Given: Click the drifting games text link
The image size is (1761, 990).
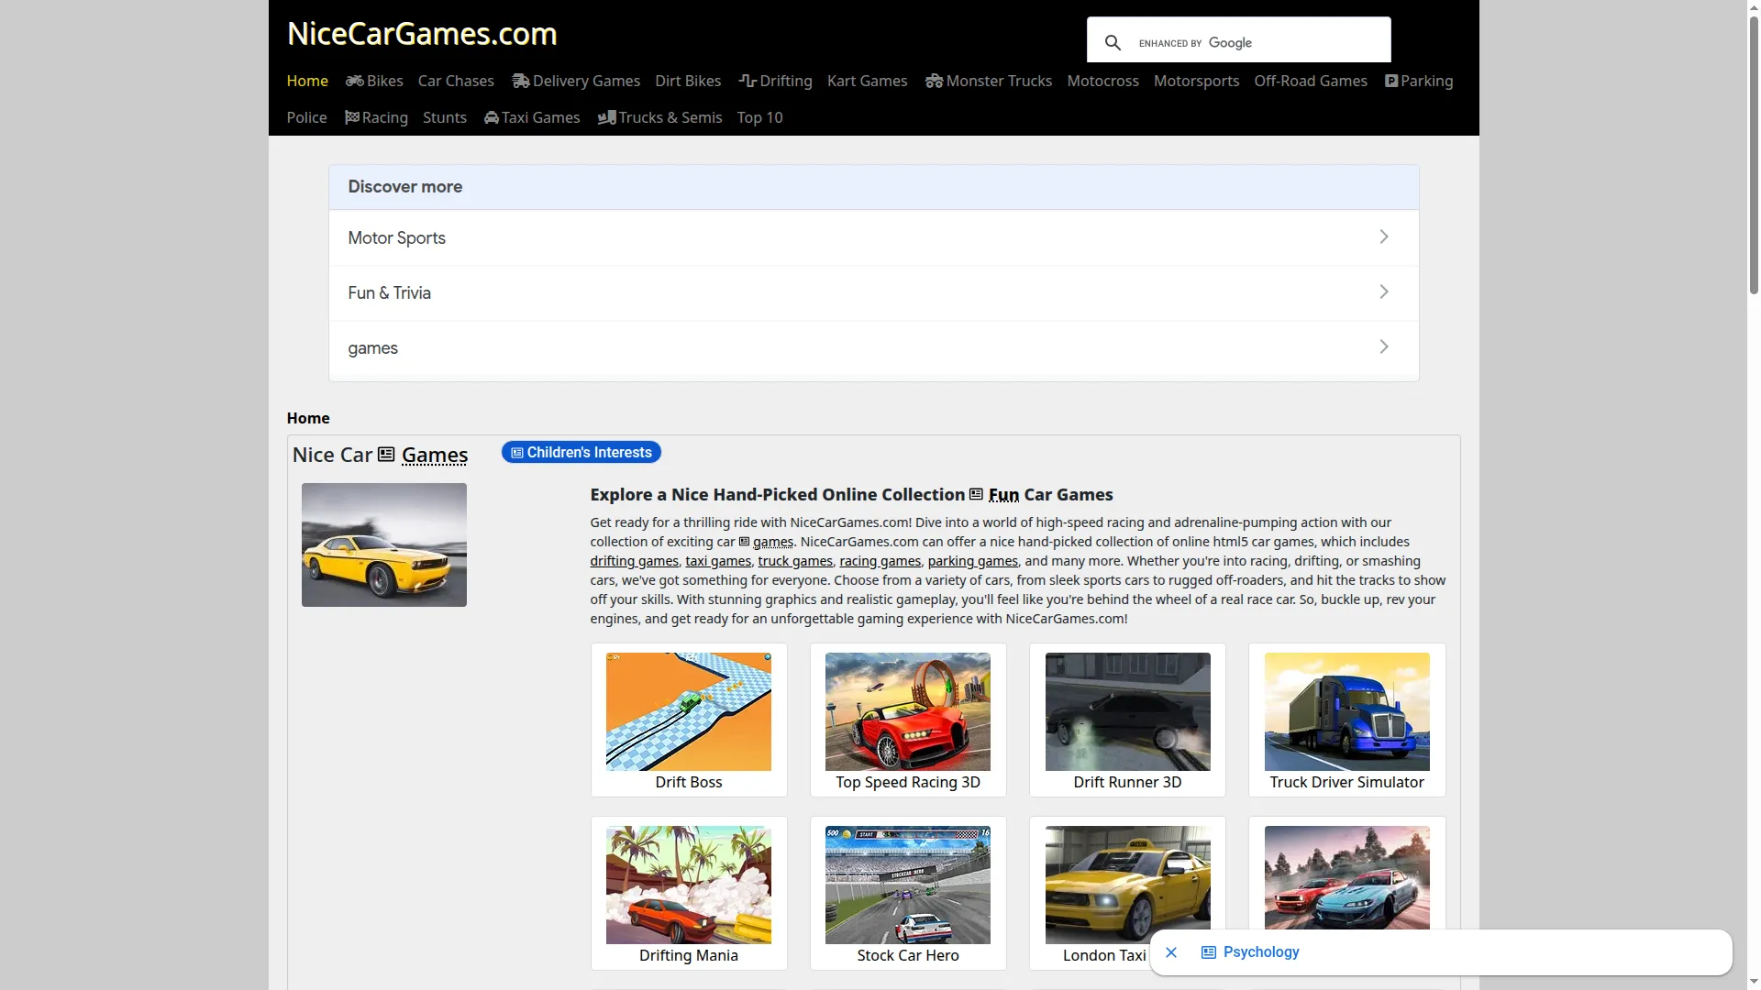Looking at the screenshot, I should tap(634, 561).
